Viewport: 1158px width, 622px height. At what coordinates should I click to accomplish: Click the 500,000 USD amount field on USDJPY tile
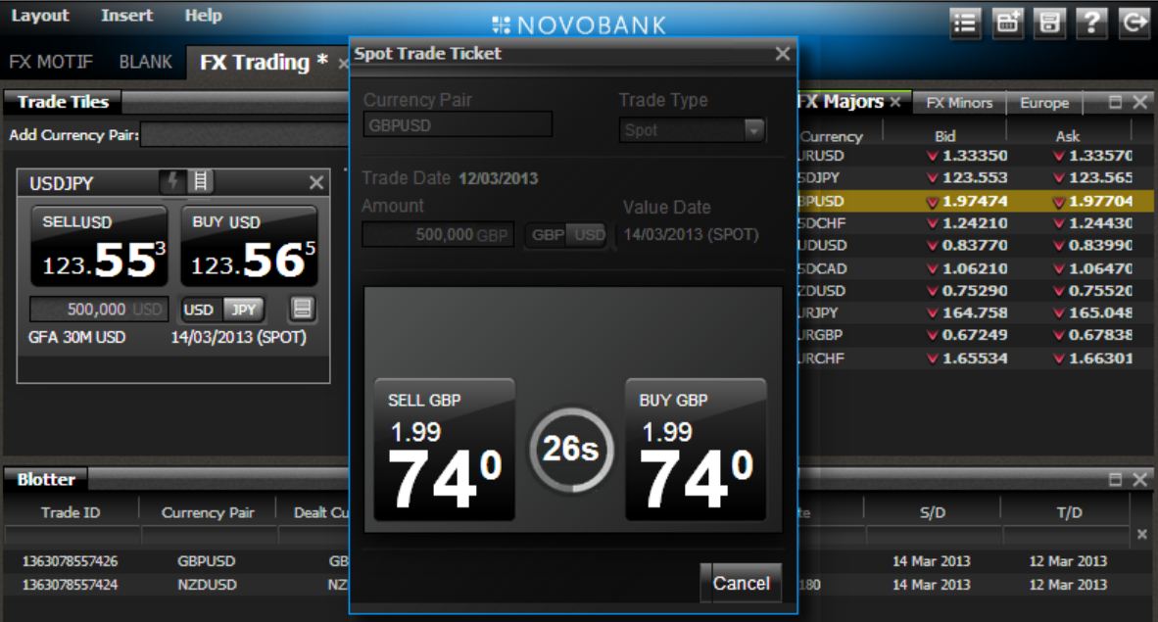pyautogui.click(x=99, y=309)
